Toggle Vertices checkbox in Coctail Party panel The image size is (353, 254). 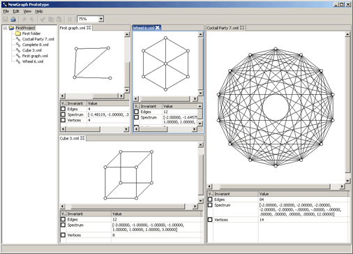point(210,220)
